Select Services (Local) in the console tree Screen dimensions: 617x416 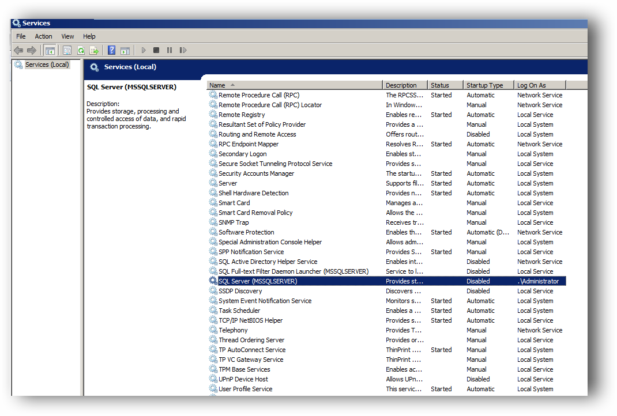pyautogui.click(x=47, y=65)
